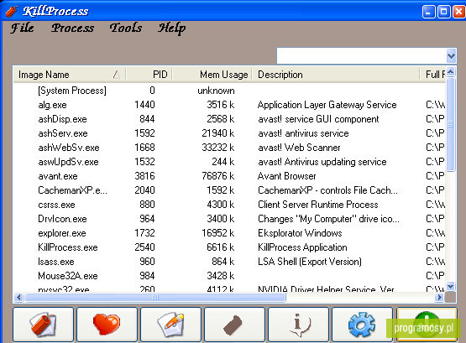Screen dimensions: 466x343
Task: Click the red heart toolbar button
Action: pyautogui.click(x=107, y=325)
